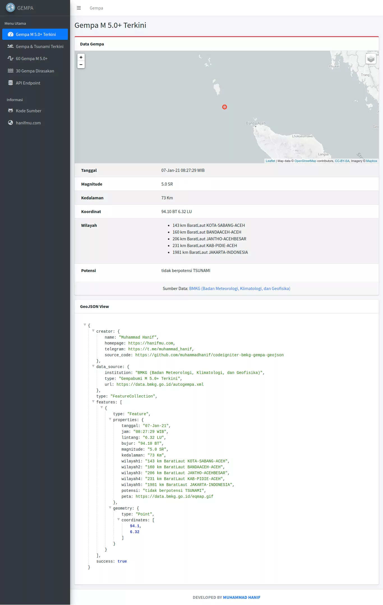
Task: Click 231 km BaratLaut KAB-PIDIE-ACEH entry
Action: [x=205, y=245]
